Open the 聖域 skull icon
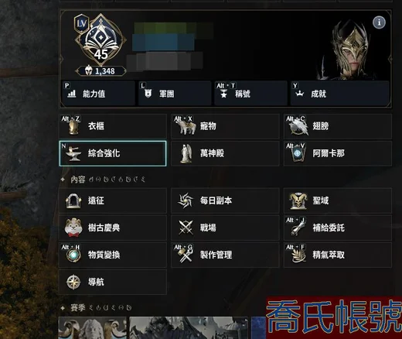402x339 pixels. (298, 200)
